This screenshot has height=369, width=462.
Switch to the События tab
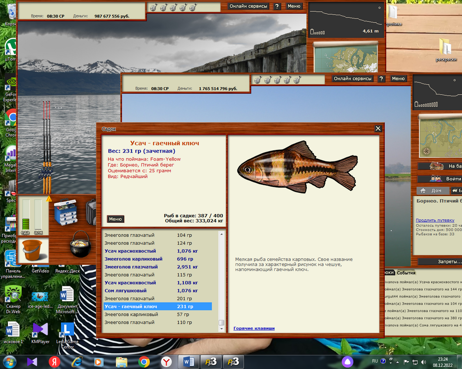(x=406, y=273)
